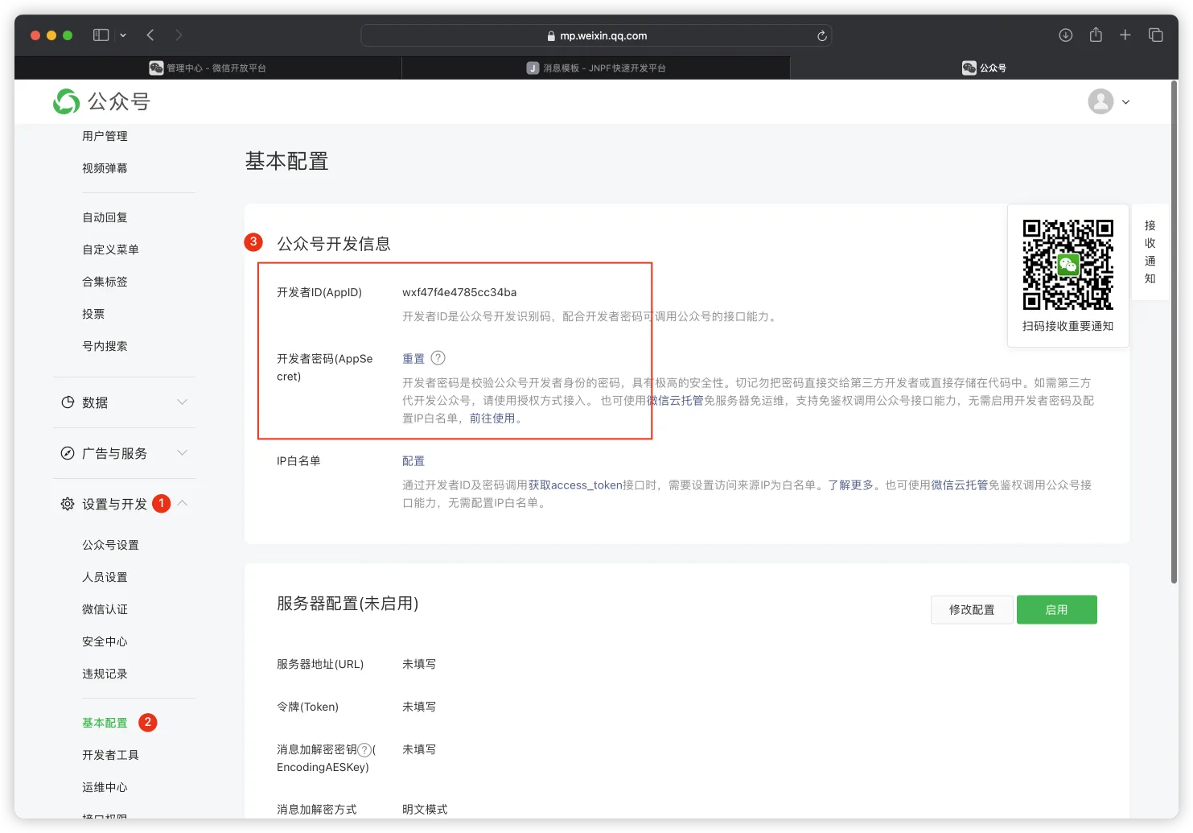Screen dimensions: 1193x833
Task: Click the user avatar icon
Action: point(1100,101)
